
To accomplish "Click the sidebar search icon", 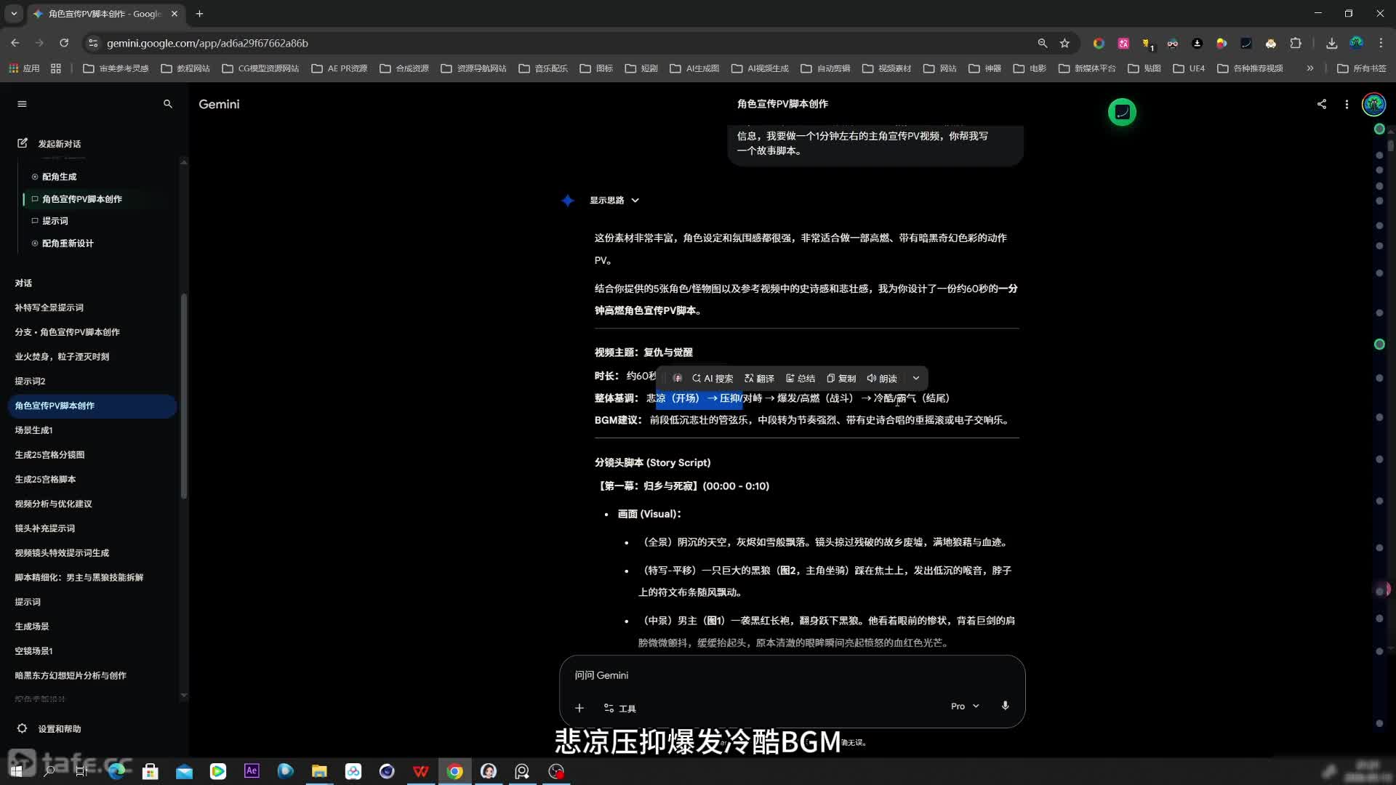I will tap(168, 104).
